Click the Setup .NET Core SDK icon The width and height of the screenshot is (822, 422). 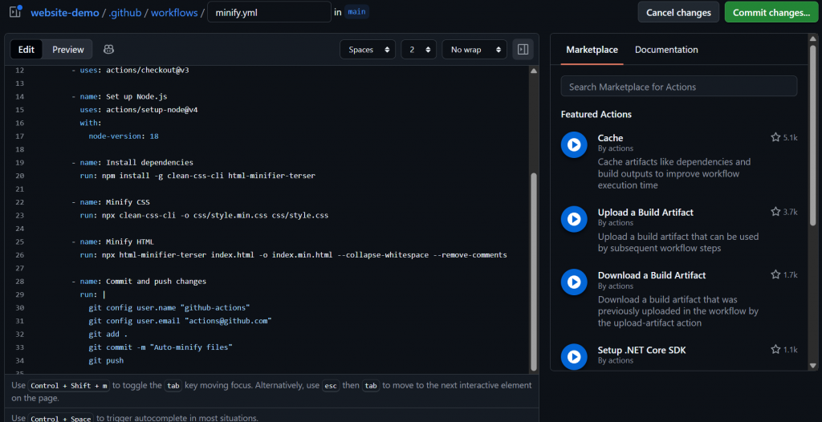point(573,356)
